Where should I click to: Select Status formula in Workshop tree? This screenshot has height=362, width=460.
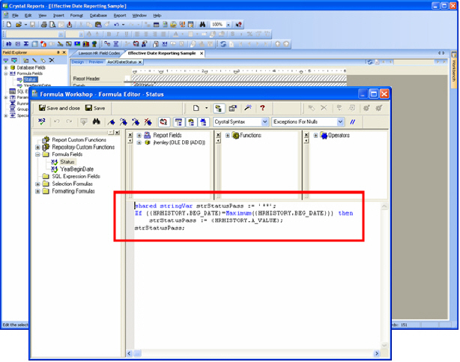(x=67, y=162)
